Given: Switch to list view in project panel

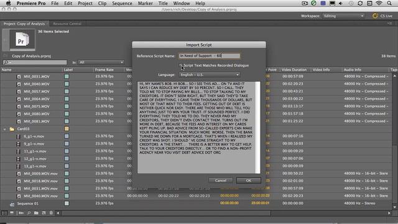Looking at the screenshot, I should (4, 213).
